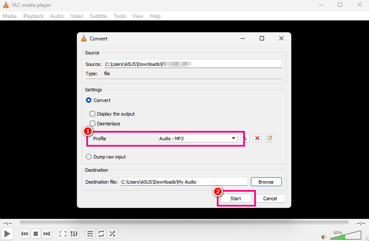Image resolution: width=369 pixels, height=241 pixels.
Task: Click Browse for destination file
Action: pyautogui.click(x=266, y=182)
